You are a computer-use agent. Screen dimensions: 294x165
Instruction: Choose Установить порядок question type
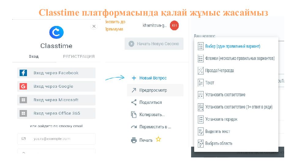(x=221, y=119)
